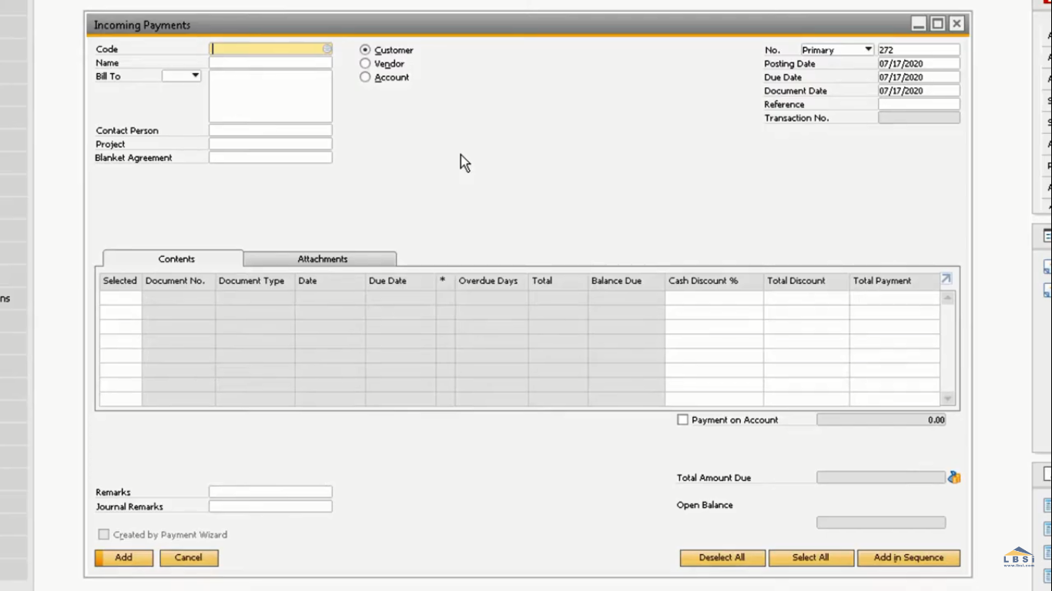Click the Add button
Image resolution: width=1052 pixels, height=591 pixels.
(x=123, y=557)
